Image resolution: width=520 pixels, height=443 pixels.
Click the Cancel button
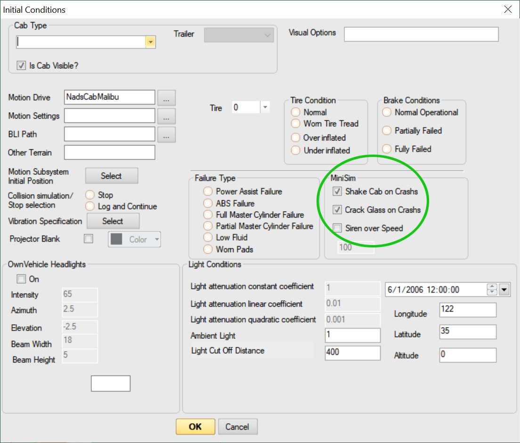tap(237, 427)
